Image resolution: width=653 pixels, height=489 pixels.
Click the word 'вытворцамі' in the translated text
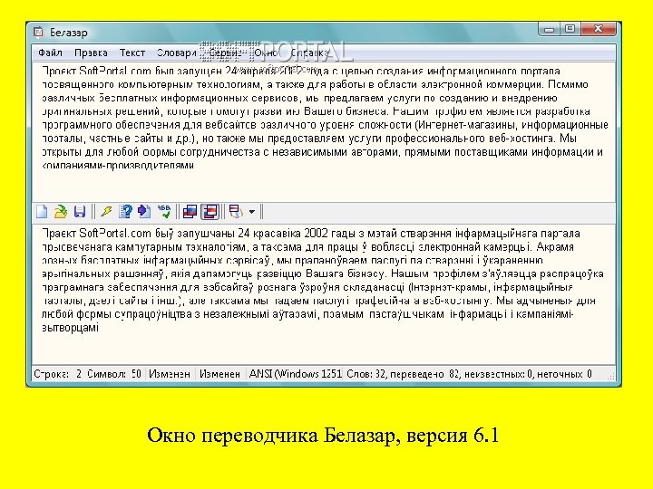70,328
